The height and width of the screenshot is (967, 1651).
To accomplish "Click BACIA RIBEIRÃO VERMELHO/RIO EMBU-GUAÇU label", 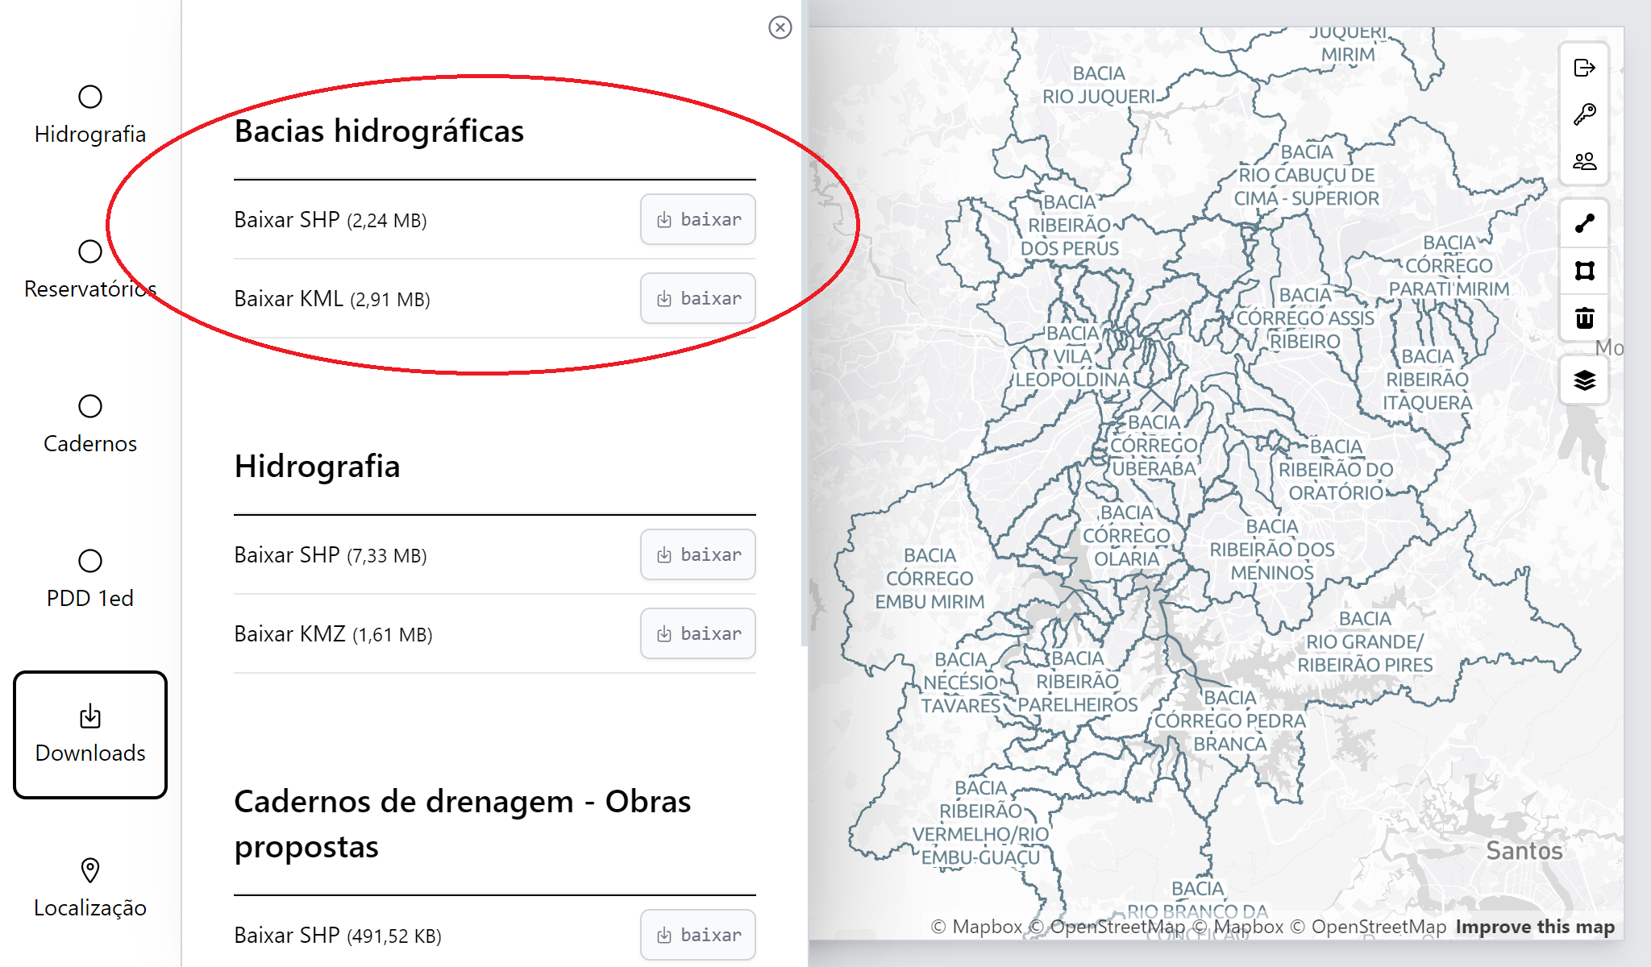I will [x=980, y=823].
